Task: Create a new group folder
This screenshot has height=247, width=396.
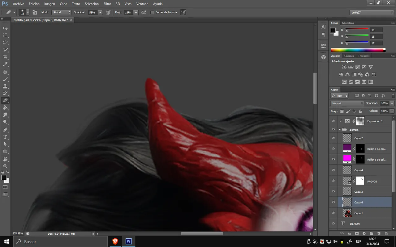Action: click(372, 234)
